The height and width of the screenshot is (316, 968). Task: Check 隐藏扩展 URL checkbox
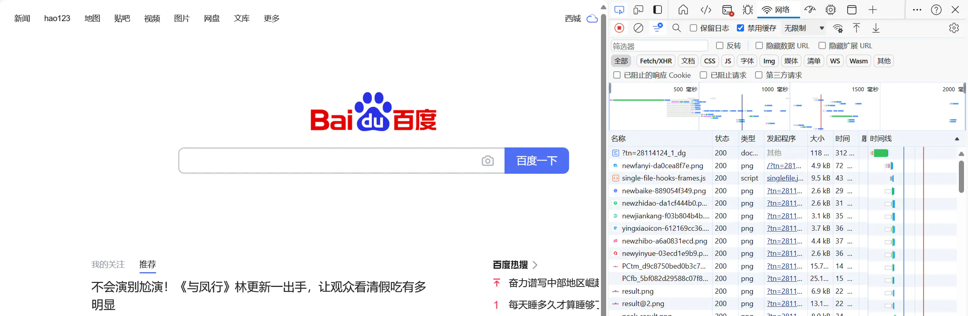(822, 45)
